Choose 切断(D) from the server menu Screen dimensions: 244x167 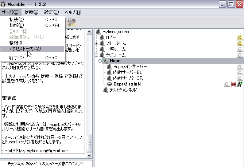32,25
